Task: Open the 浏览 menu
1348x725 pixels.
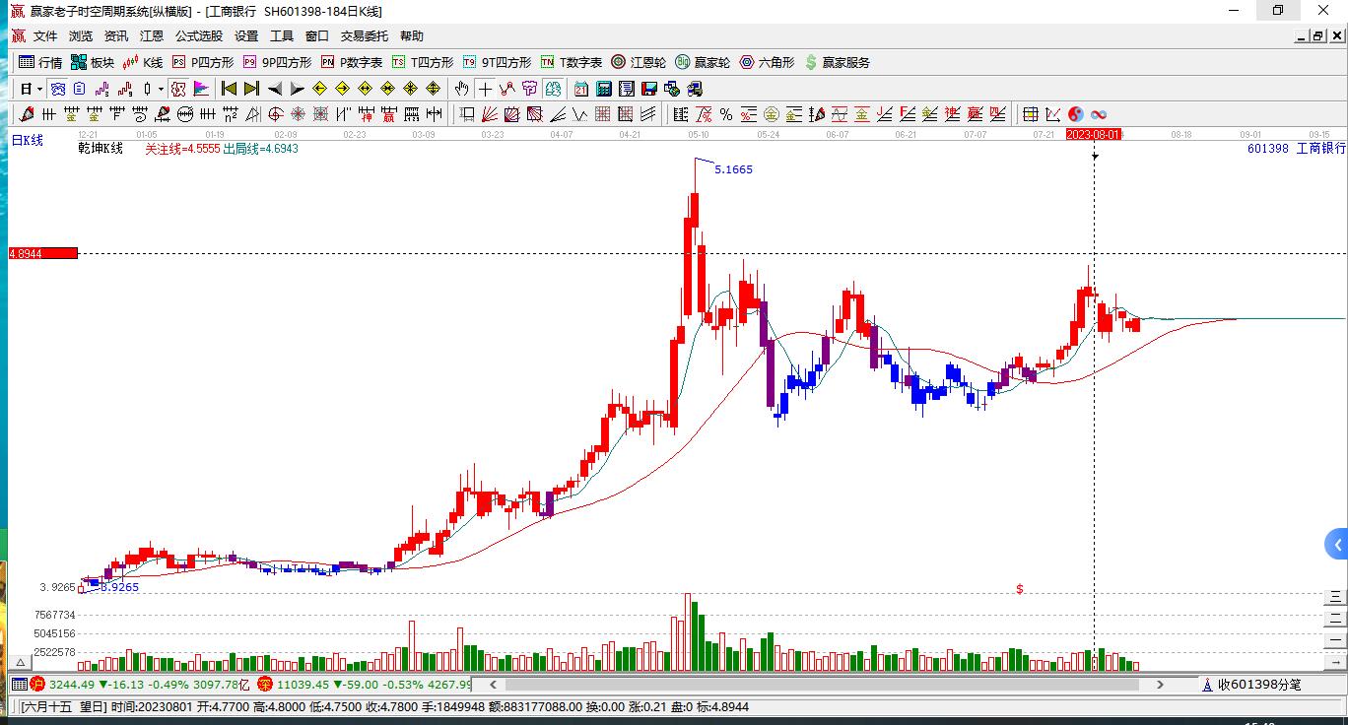Action: click(x=81, y=36)
